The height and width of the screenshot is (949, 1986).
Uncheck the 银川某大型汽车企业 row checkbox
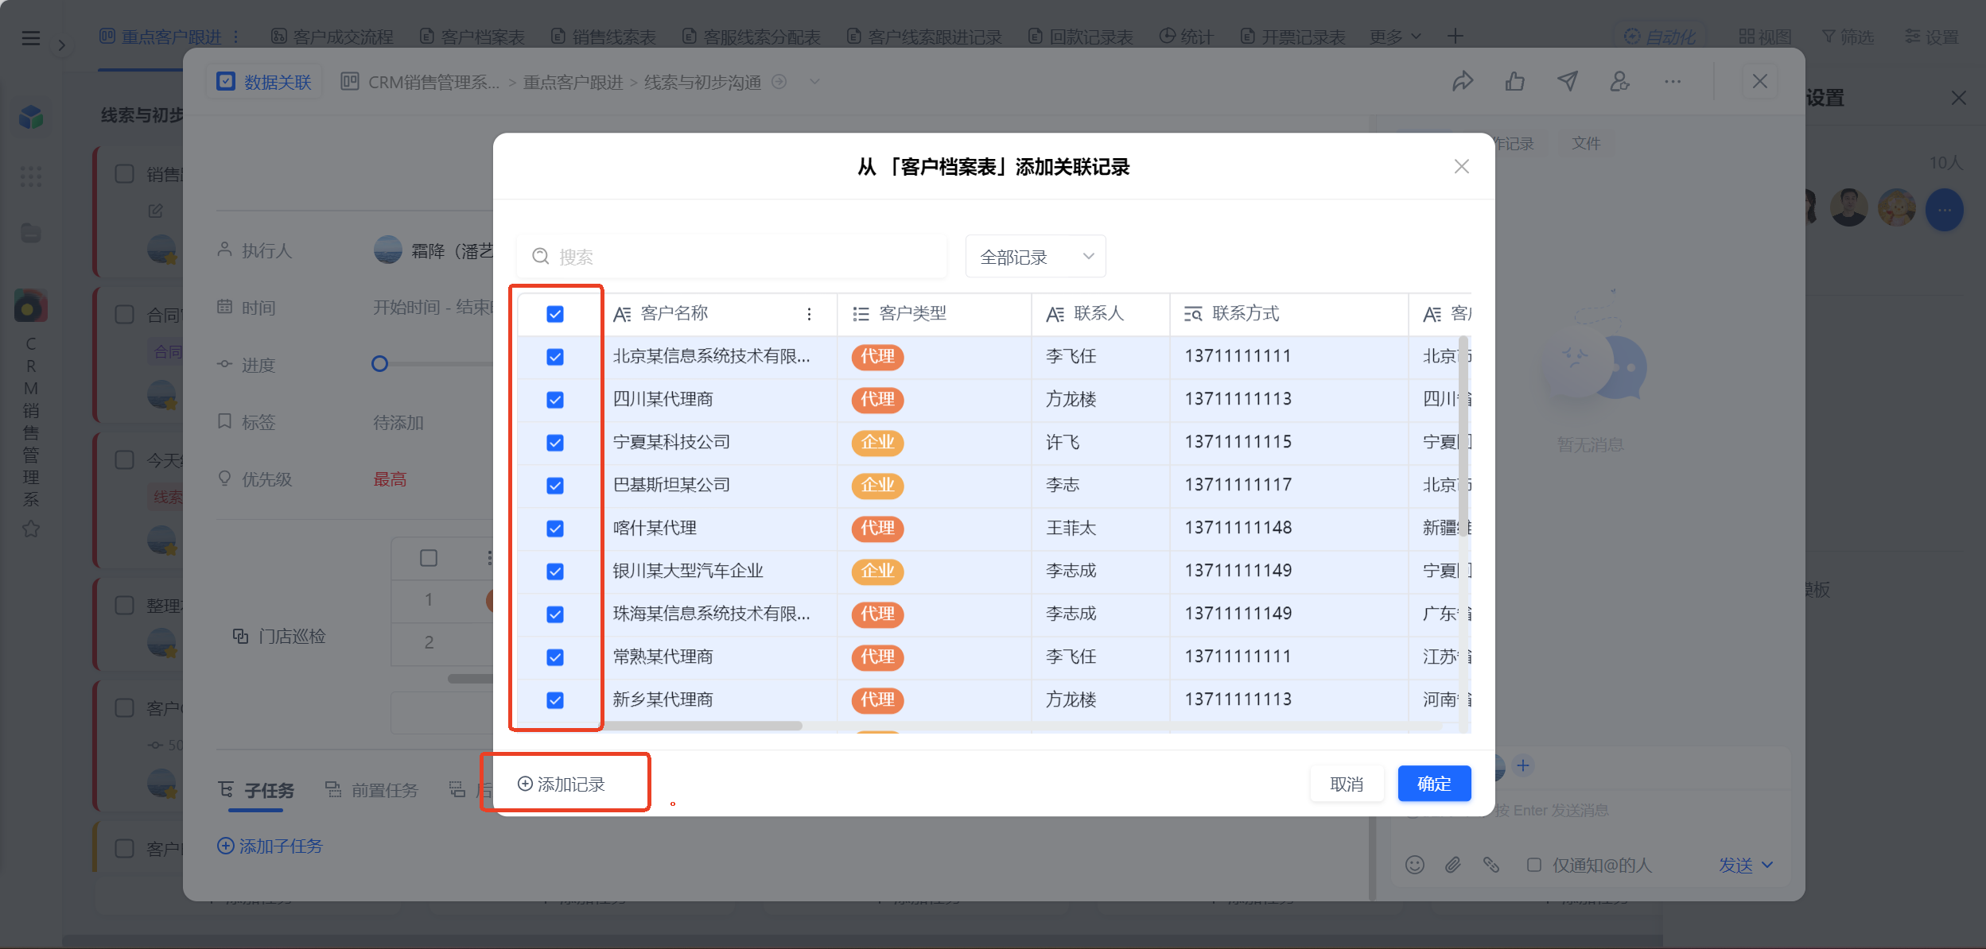click(555, 571)
